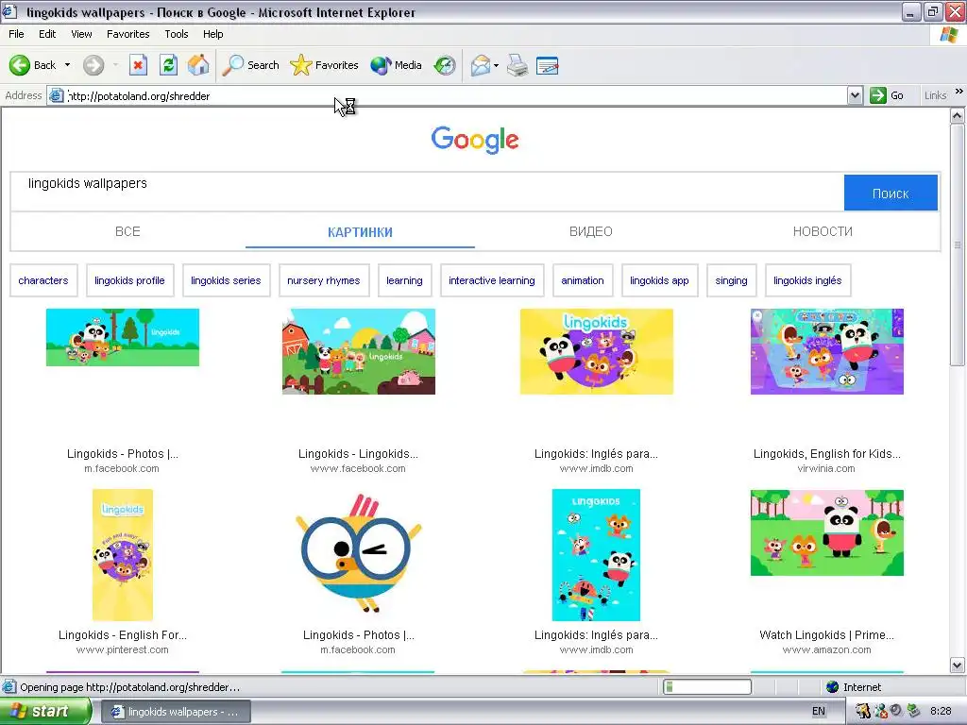Click the Mail envelope icon
This screenshot has width=967, height=725.
[481, 65]
